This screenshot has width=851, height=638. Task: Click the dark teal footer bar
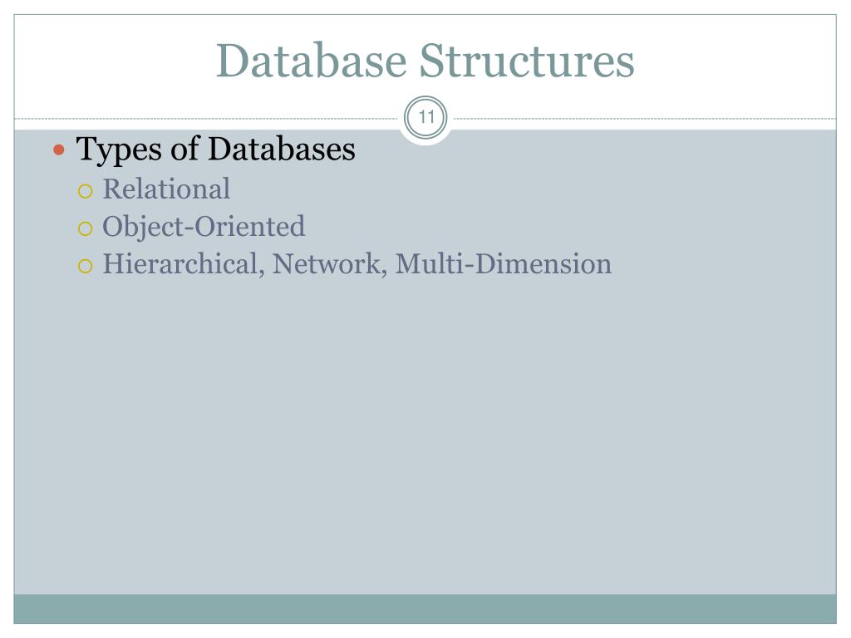425,609
